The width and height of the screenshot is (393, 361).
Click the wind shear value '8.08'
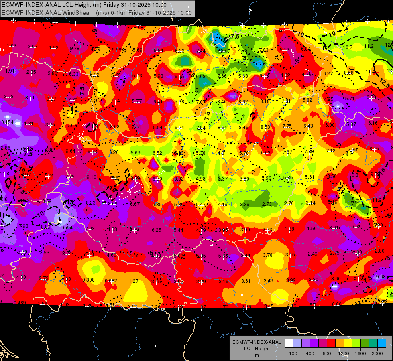point(115,126)
